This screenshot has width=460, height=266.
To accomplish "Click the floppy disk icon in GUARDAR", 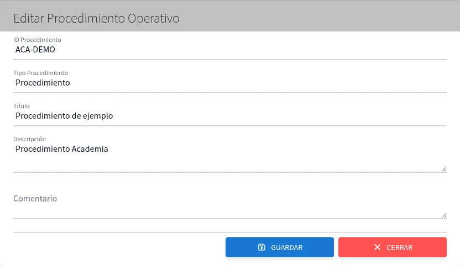I will coord(262,247).
